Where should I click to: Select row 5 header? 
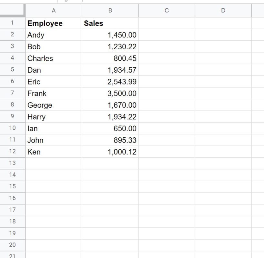click(x=13, y=70)
